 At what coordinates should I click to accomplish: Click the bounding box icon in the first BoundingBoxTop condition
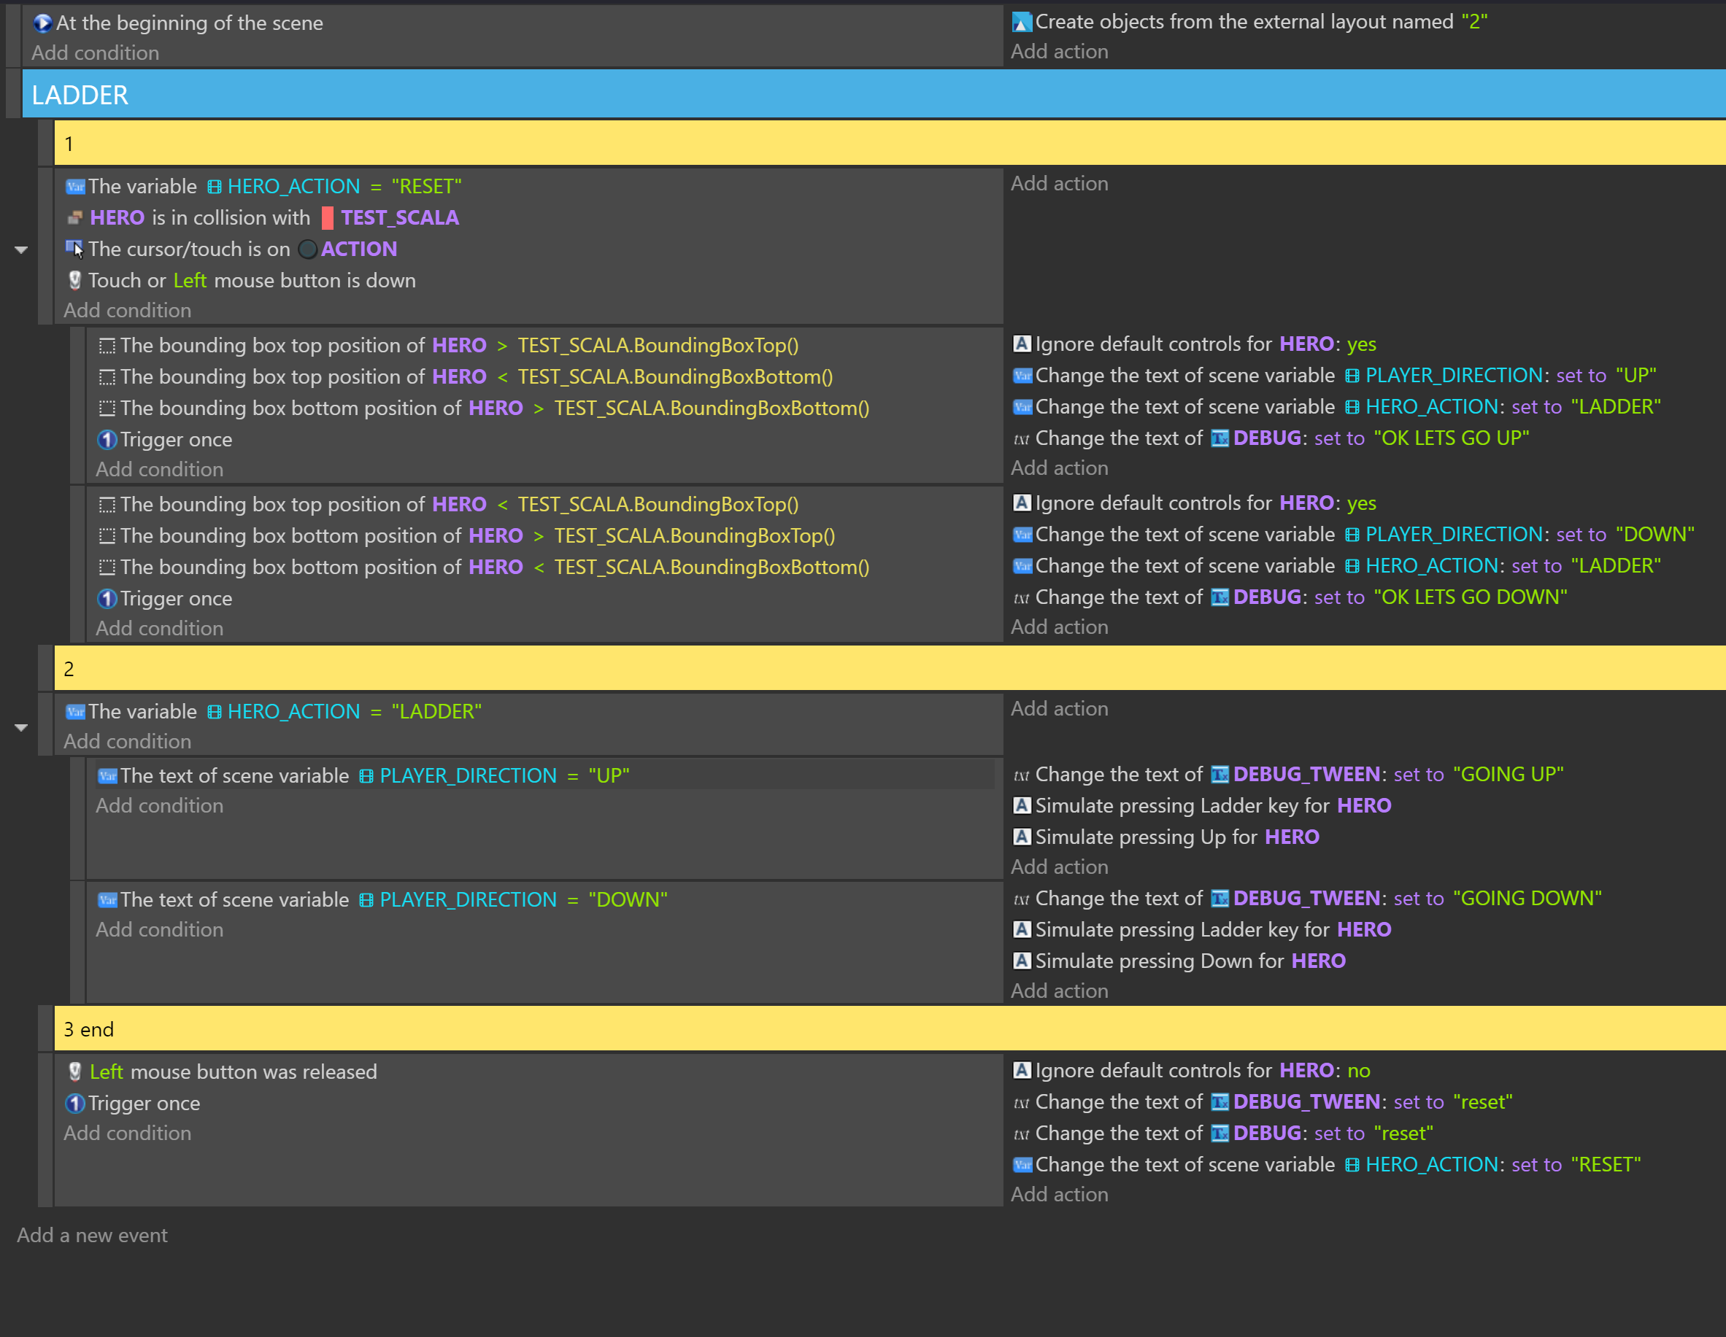(107, 345)
